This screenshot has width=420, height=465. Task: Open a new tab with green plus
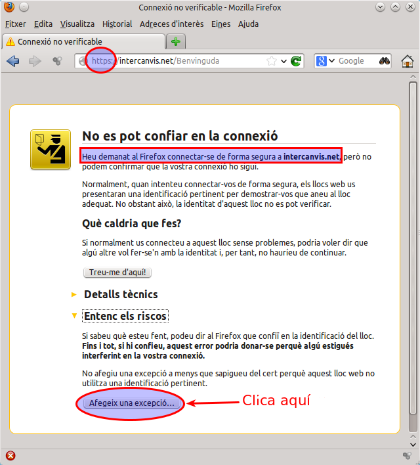(x=176, y=41)
